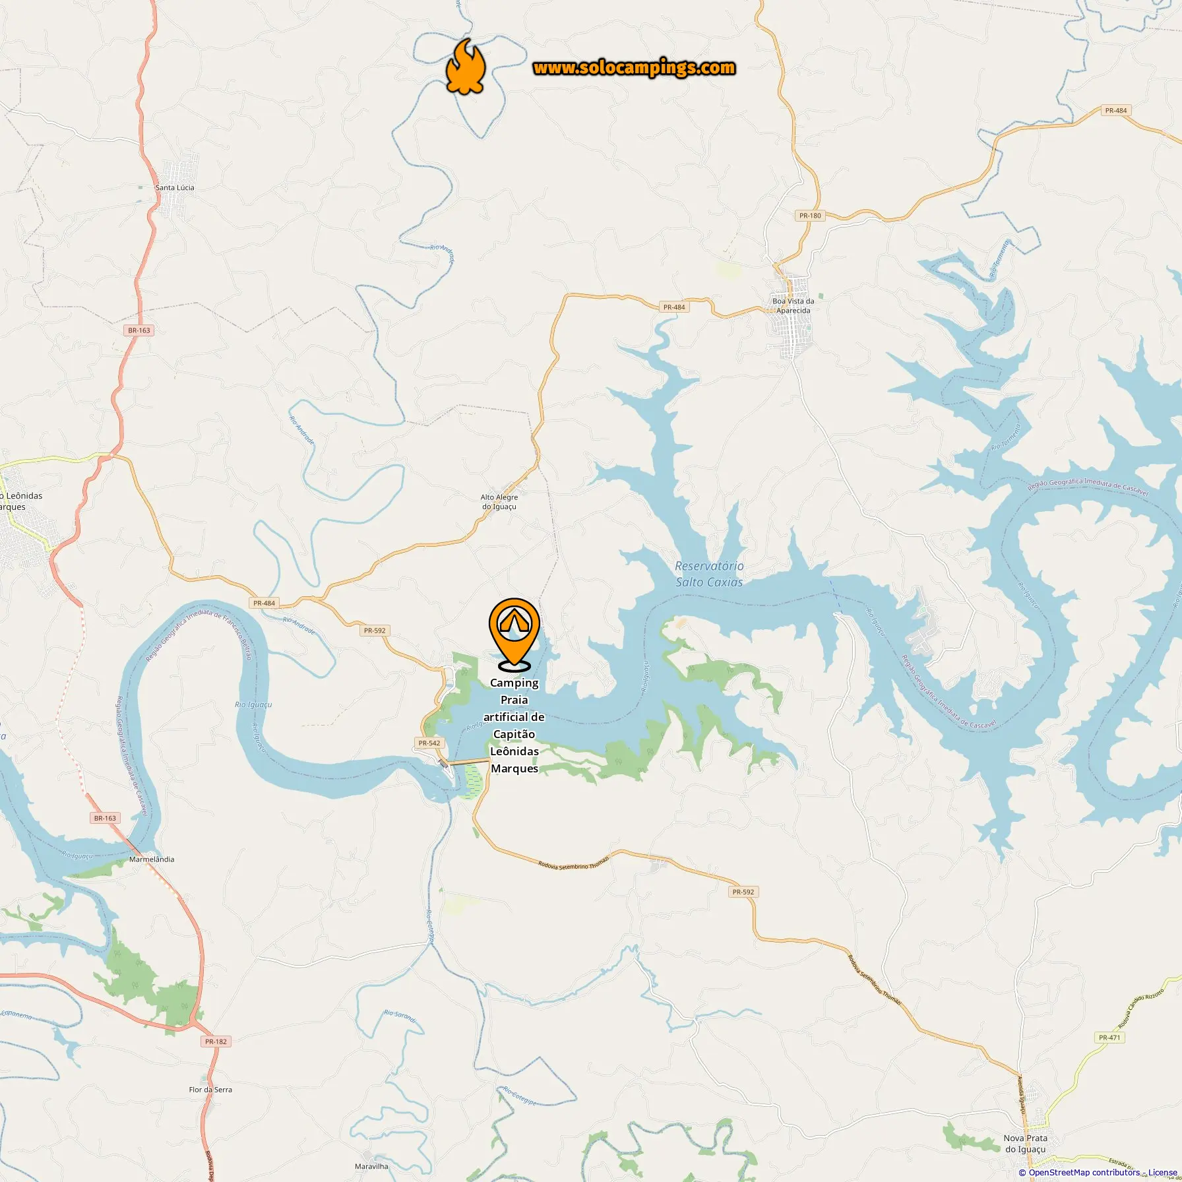Click the PR-484 shield in the top-right

[x=1116, y=111]
